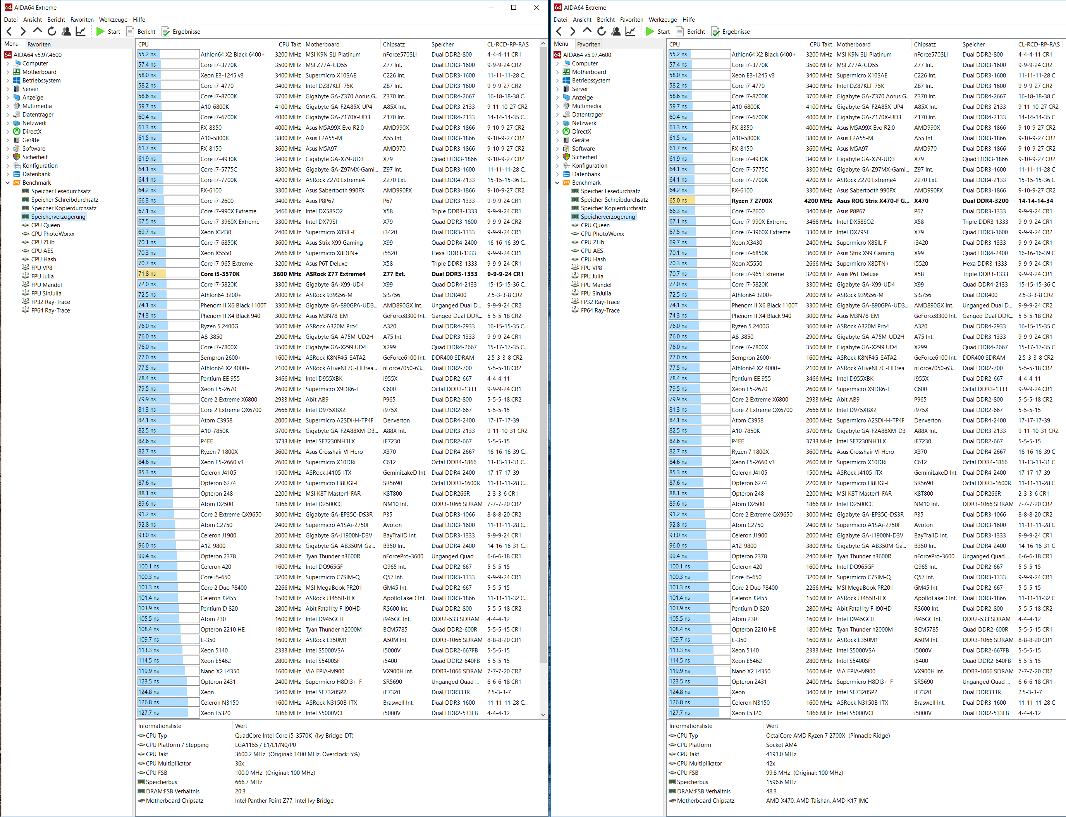
Task: Open the Ansicht menu in the right window
Action: click(581, 19)
